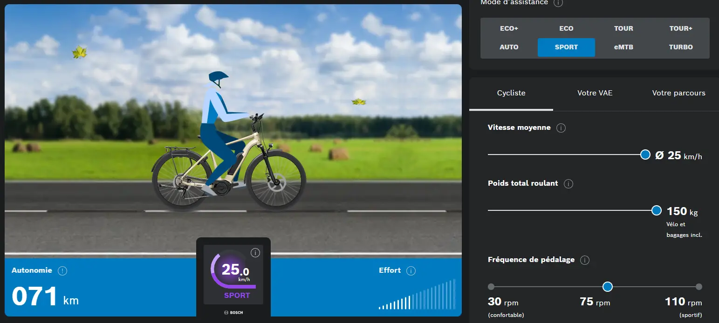
Task: Open info for Fréquence de pédalage
Action: [x=585, y=260]
